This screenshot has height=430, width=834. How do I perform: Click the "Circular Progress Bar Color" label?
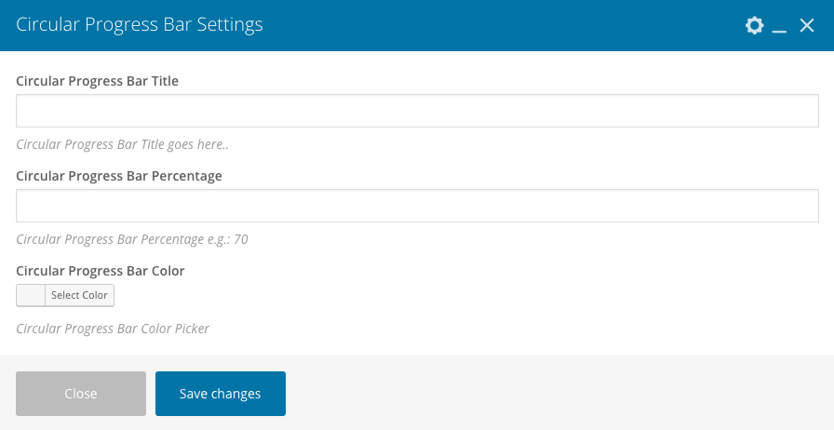[101, 271]
